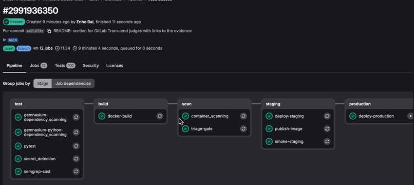Retry the docker-build job
Viewport: 414px width, 185px height.
[159, 116]
